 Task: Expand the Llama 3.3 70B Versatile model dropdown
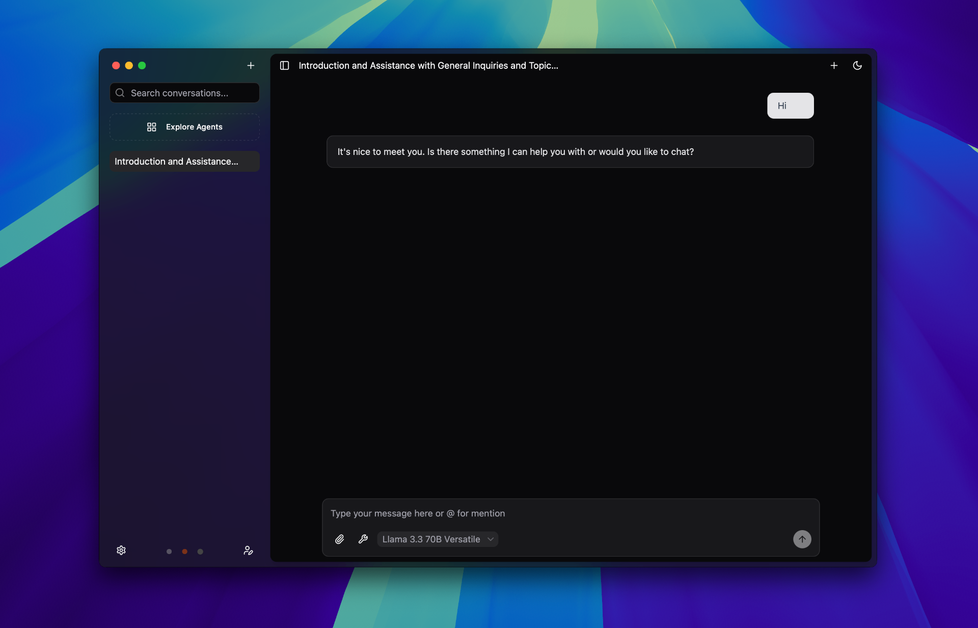click(x=437, y=539)
